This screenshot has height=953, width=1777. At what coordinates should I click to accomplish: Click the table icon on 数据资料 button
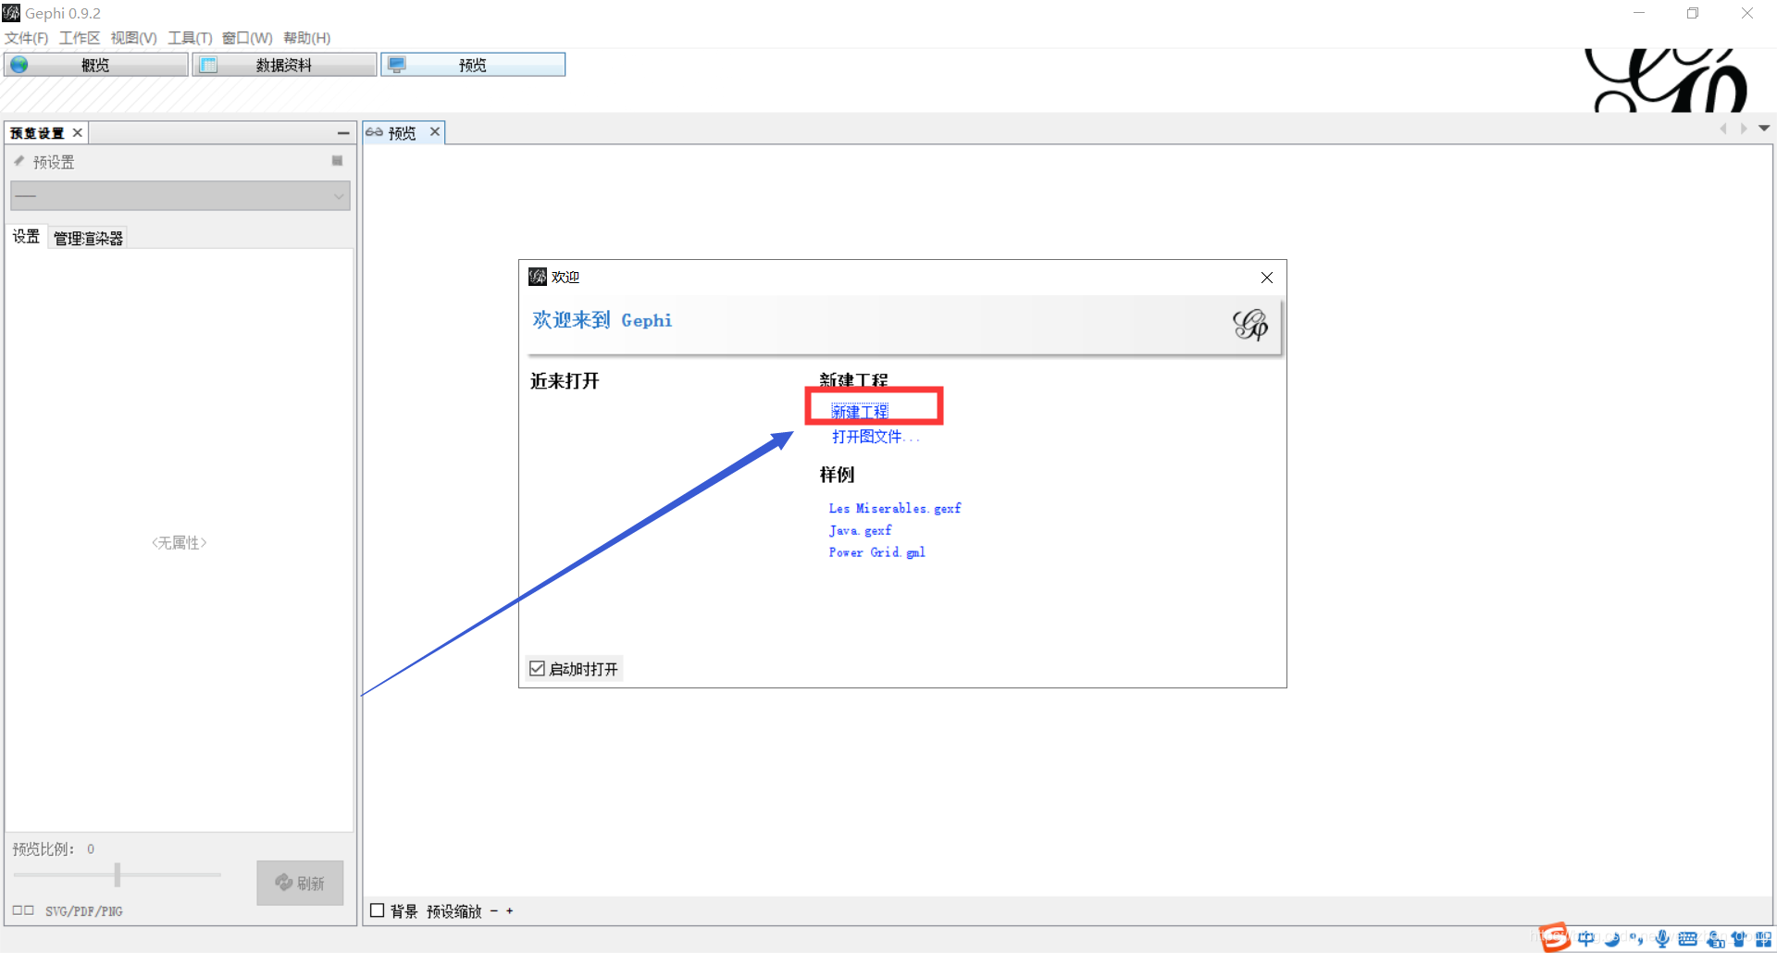[208, 65]
